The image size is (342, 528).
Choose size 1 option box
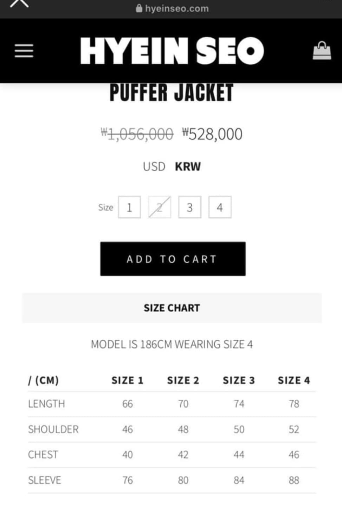pos(129,207)
